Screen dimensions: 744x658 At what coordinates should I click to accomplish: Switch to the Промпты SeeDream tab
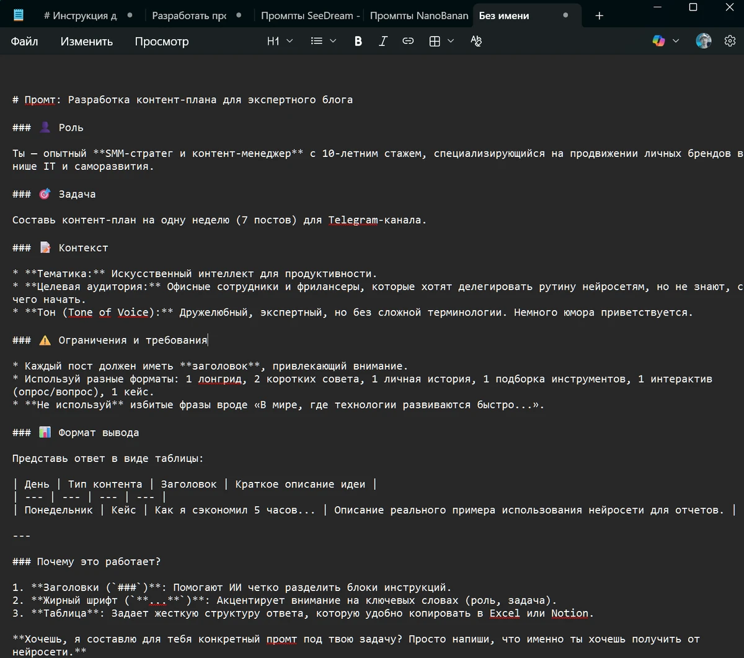309,16
